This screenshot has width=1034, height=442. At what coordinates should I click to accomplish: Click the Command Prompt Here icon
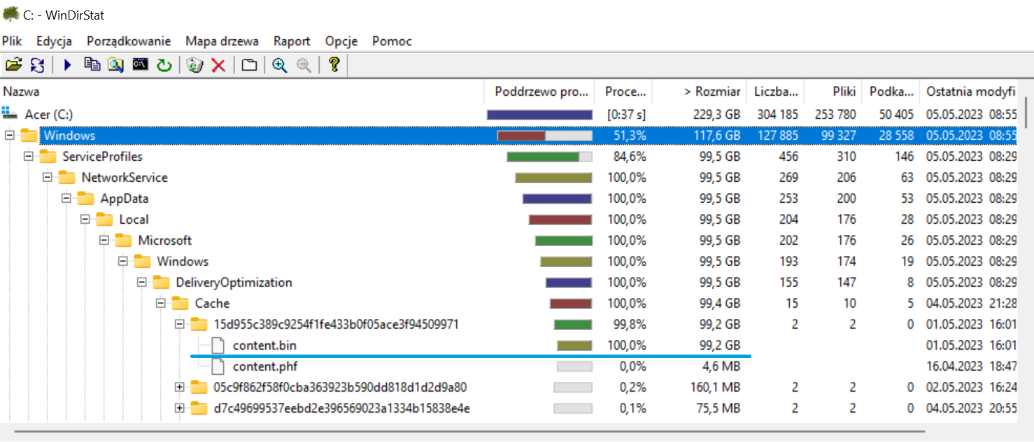click(140, 65)
